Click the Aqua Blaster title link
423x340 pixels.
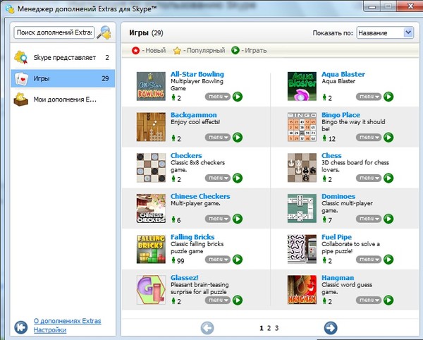(343, 74)
